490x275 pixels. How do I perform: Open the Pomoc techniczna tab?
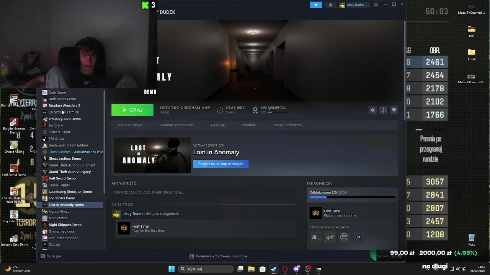pyautogui.click(x=288, y=125)
